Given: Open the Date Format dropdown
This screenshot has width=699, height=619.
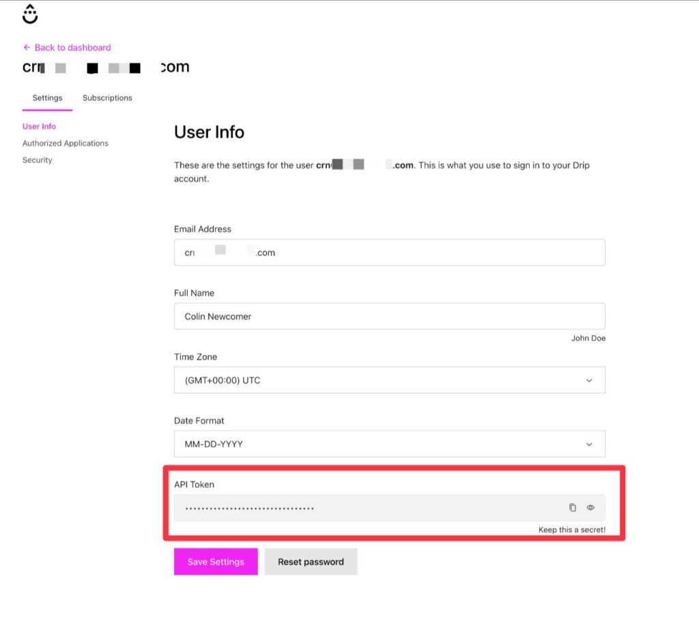Looking at the screenshot, I should 390,444.
